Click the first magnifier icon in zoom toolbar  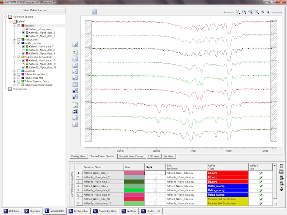coord(238,12)
